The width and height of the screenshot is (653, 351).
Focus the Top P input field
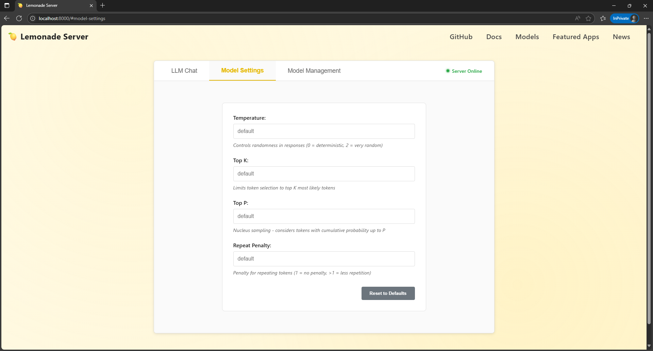[324, 216]
